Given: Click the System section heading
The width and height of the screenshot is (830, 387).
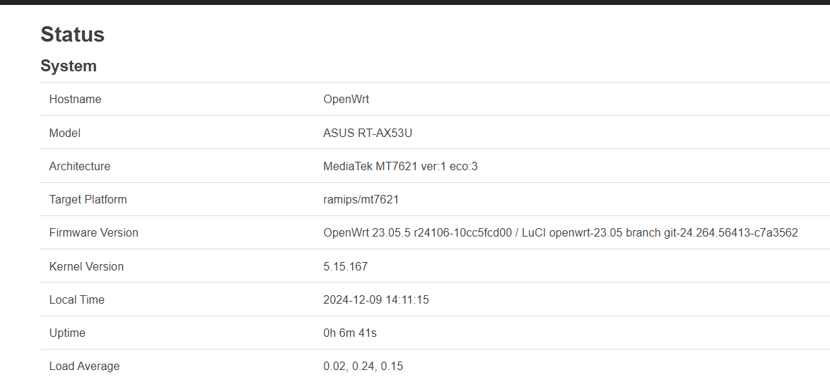Looking at the screenshot, I should point(69,66).
